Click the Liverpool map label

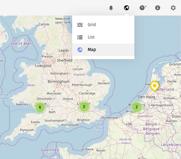[43, 66]
